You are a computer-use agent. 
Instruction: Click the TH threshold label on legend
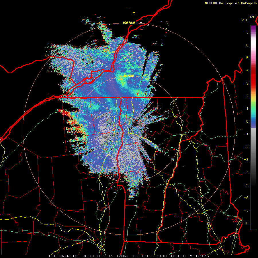(x=246, y=223)
